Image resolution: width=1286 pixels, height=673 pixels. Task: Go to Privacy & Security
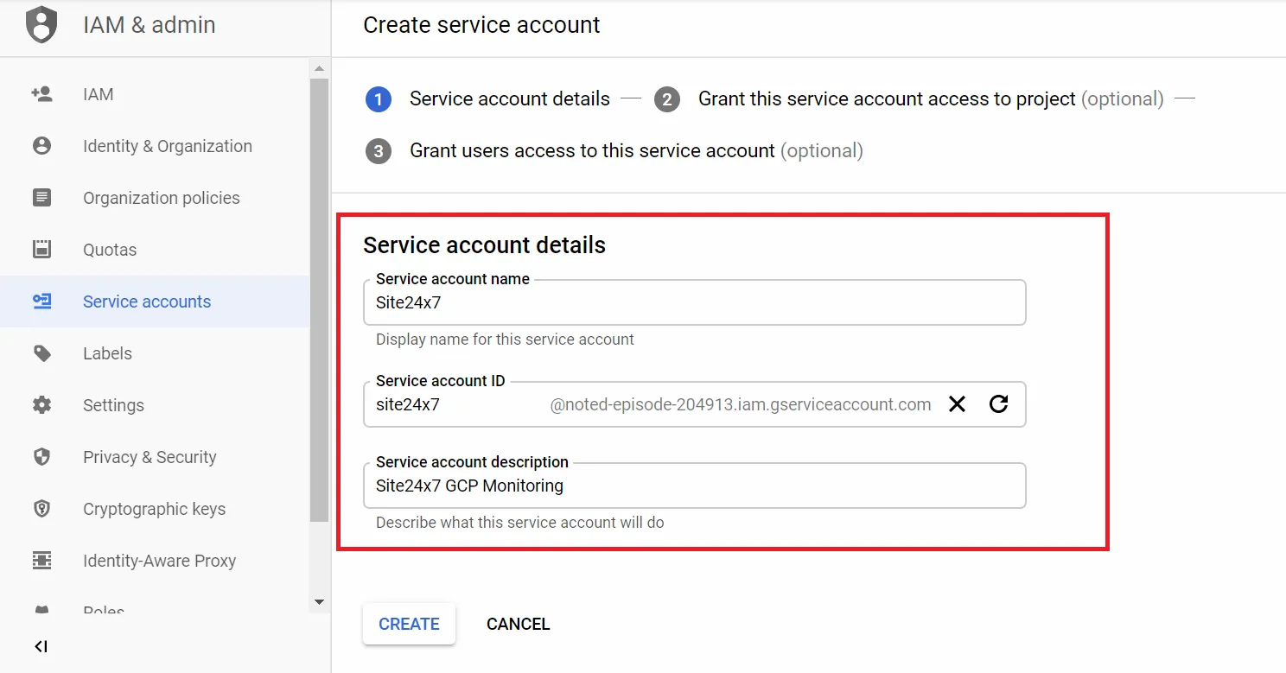click(155, 457)
